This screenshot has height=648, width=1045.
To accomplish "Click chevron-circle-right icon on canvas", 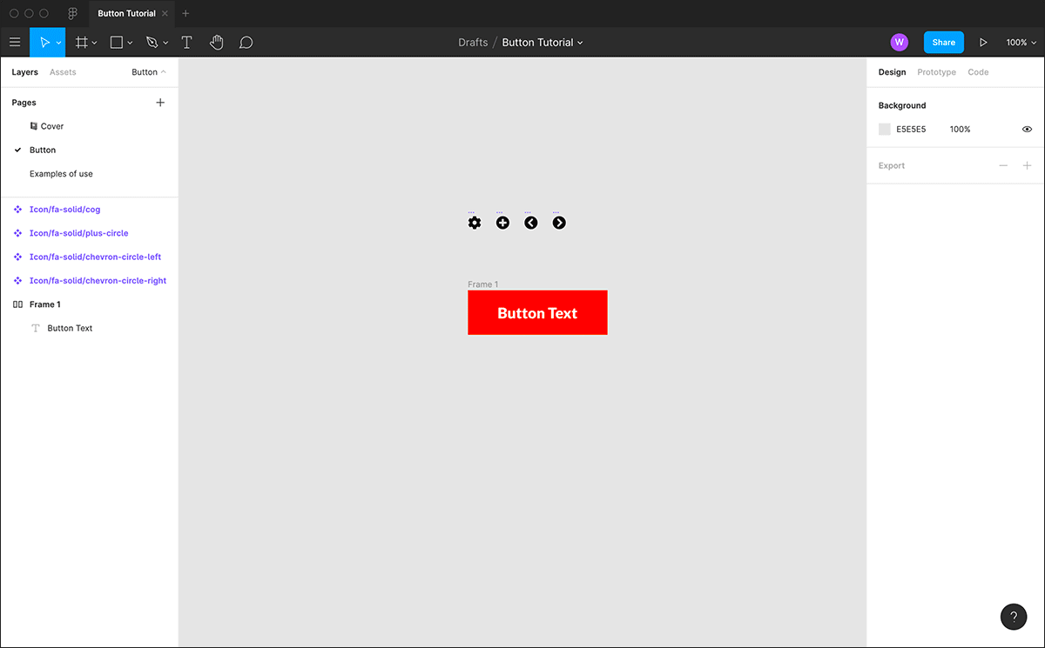I will click(x=559, y=223).
